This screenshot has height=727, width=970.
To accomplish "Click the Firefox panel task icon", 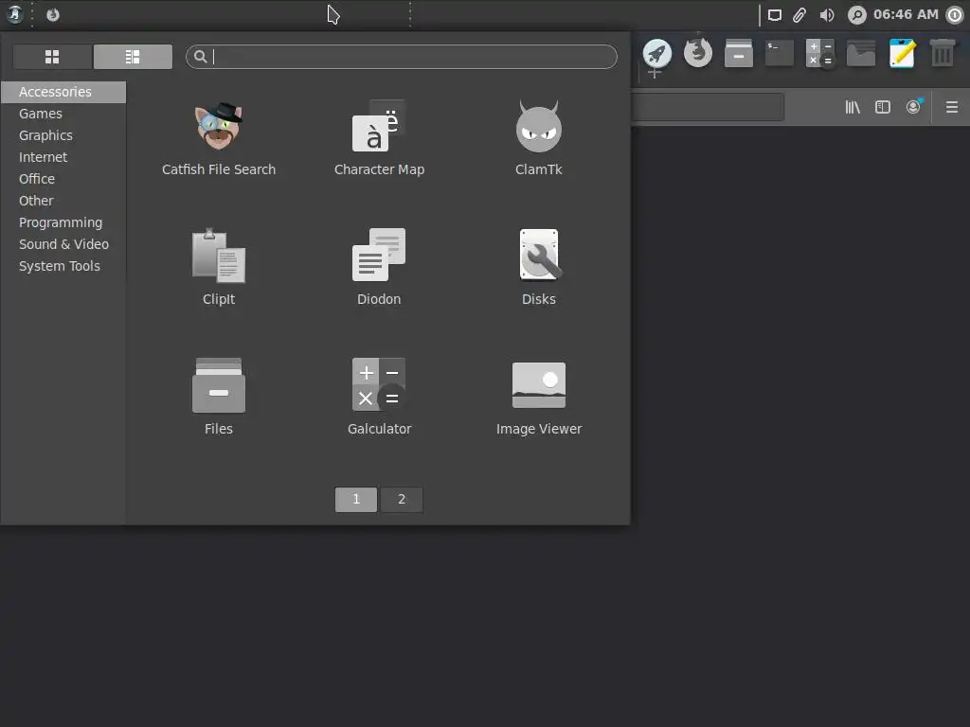I will click(53, 14).
